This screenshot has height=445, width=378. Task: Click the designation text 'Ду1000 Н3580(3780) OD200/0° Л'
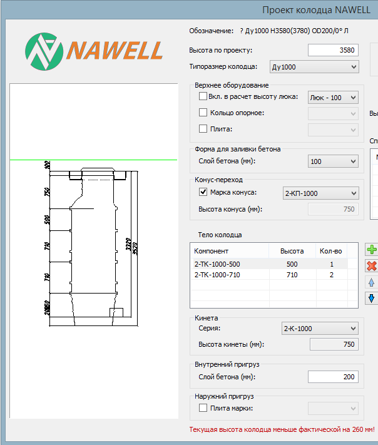click(x=297, y=31)
